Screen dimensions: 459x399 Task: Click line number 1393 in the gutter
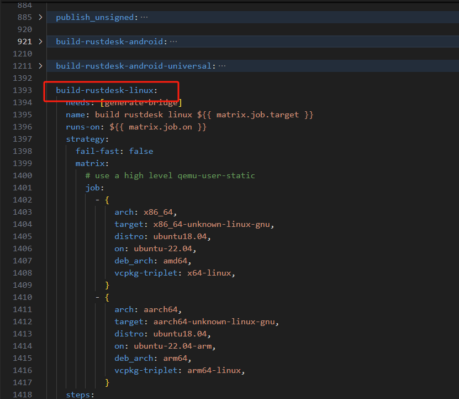coord(22,90)
